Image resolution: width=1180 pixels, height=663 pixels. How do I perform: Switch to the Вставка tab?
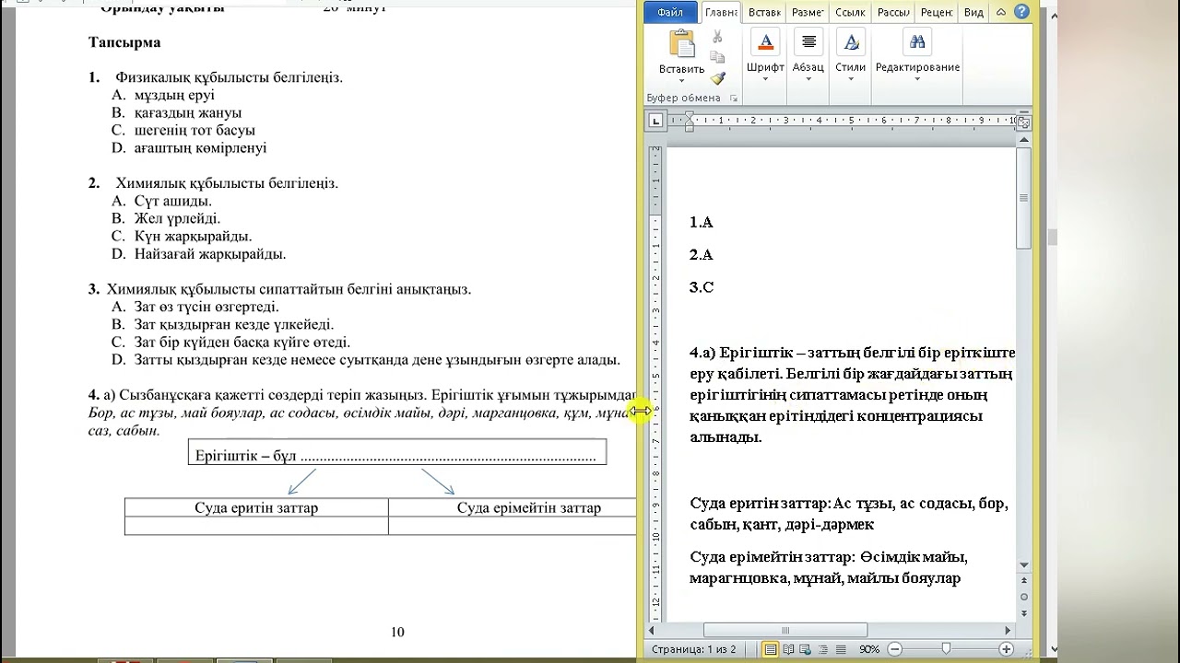(x=764, y=12)
